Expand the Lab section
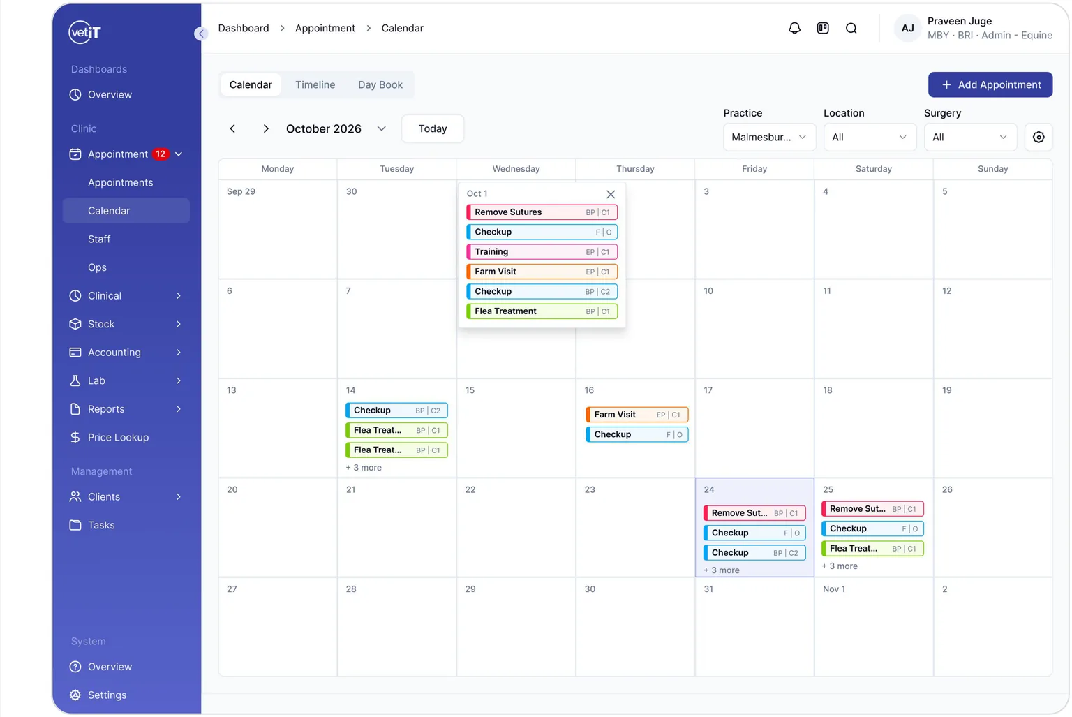Screen dimensions: 1072x717 [126, 381]
